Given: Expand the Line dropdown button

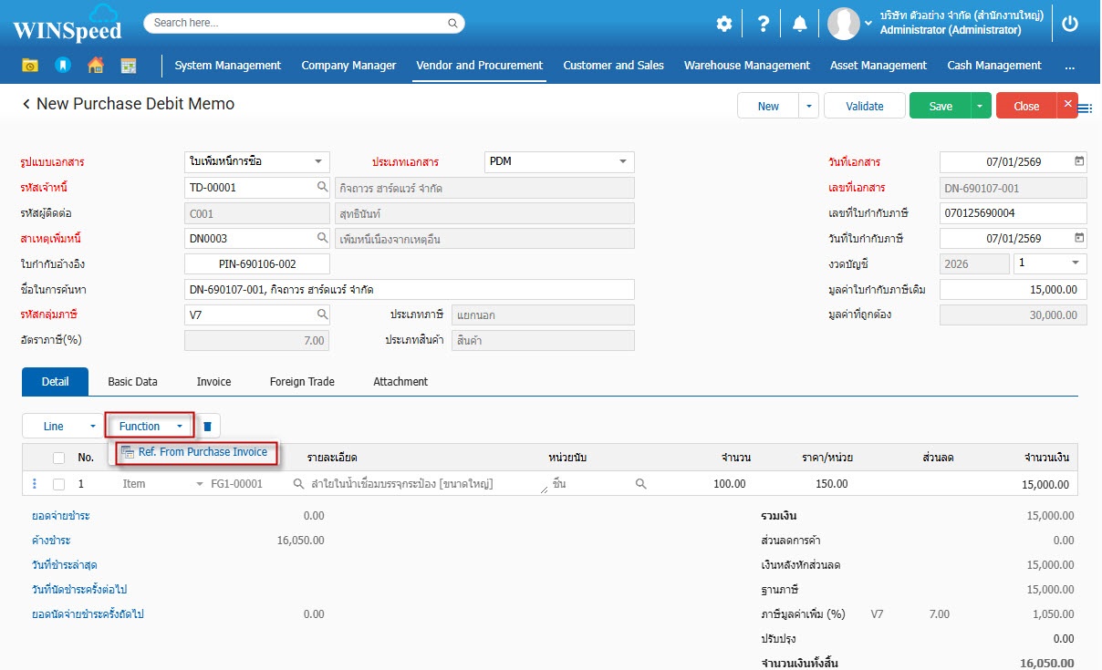Looking at the screenshot, I should tap(92, 427).
